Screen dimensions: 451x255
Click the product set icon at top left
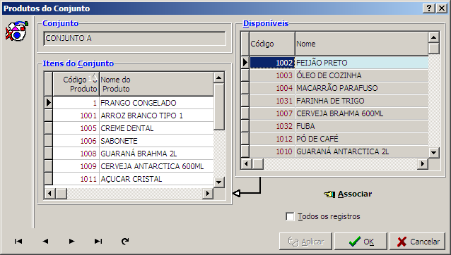[x=17, y=31]
